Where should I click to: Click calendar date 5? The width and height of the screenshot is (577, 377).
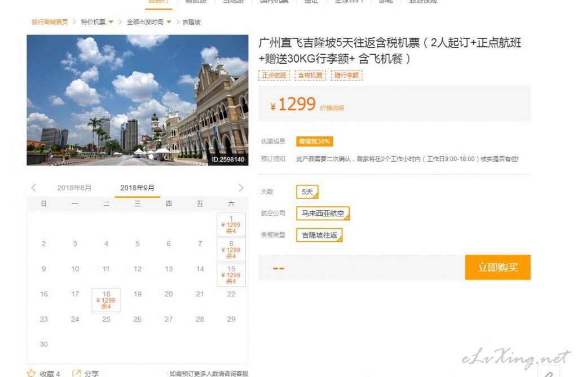pos(138,243)
